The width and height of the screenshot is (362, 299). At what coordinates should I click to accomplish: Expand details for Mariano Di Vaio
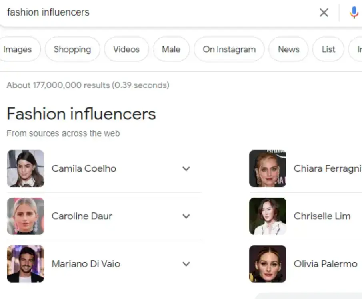186,264
